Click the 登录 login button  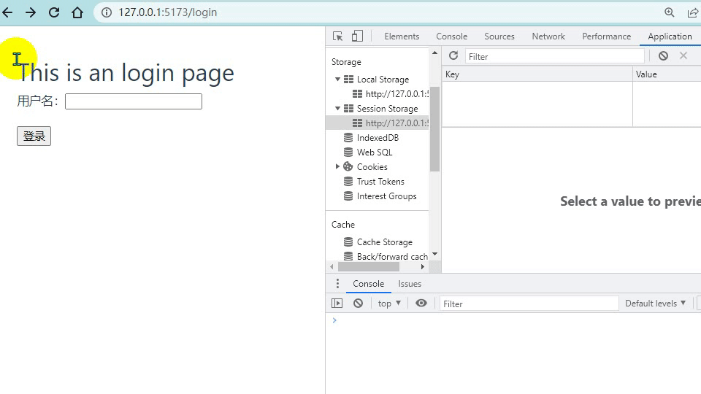pos(34,136)
